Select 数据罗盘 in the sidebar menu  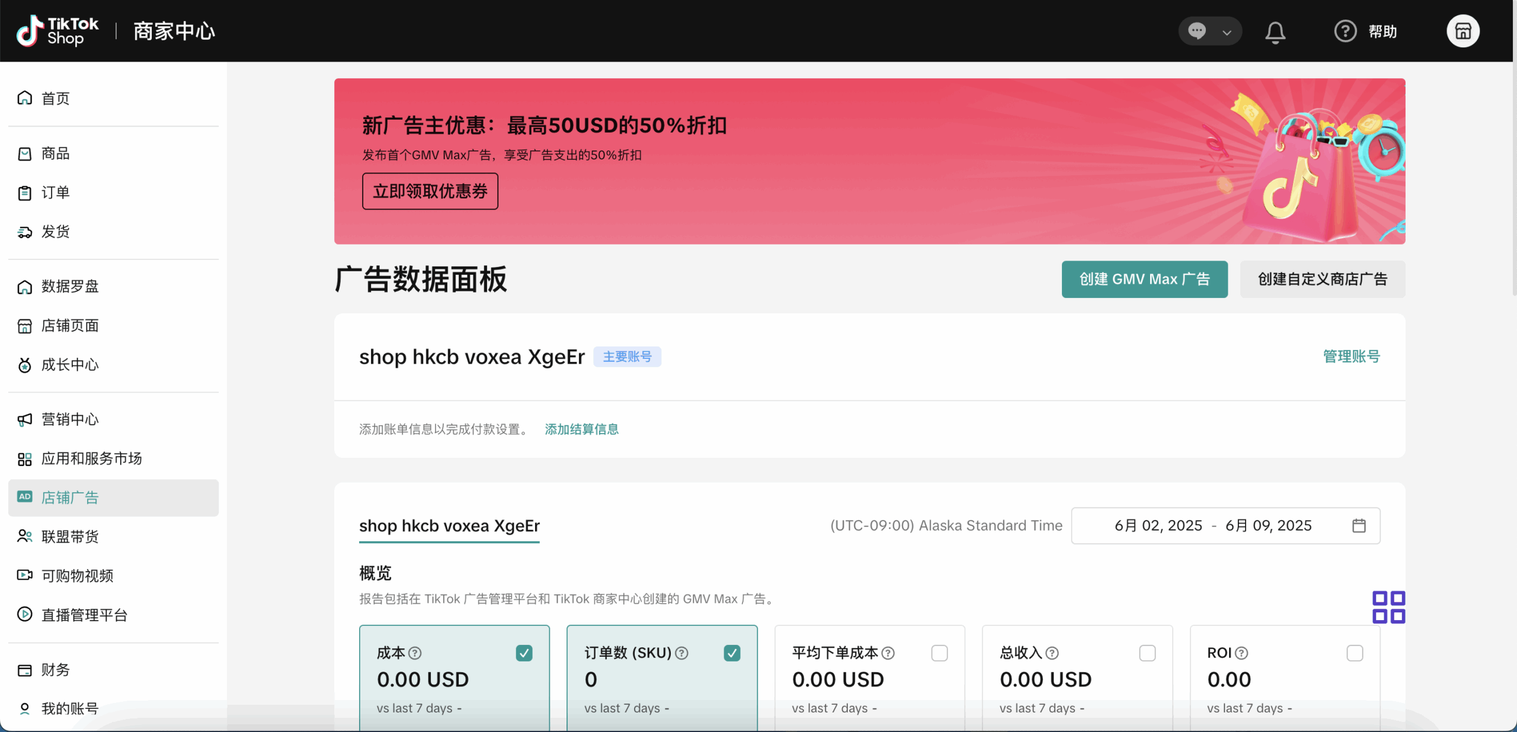click(70, 287)
